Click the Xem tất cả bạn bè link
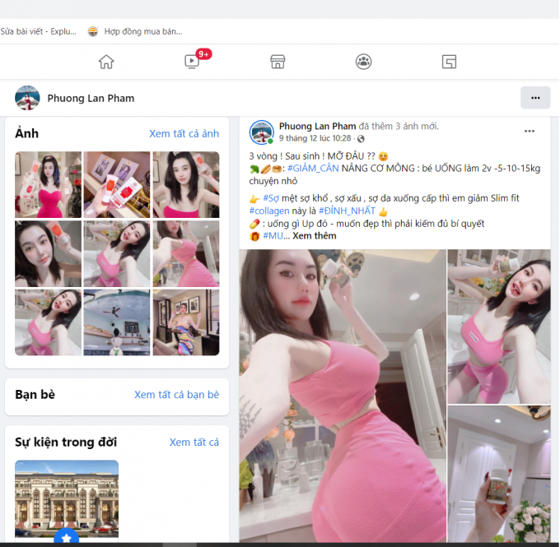The width and height of the screenshot is (560, 547). click(176, 395)
